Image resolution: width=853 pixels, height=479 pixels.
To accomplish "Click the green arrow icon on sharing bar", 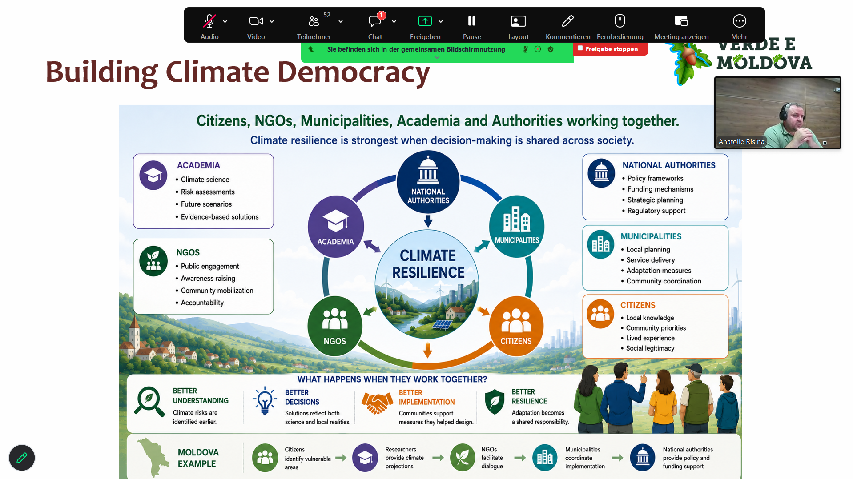I will [311, 49].
